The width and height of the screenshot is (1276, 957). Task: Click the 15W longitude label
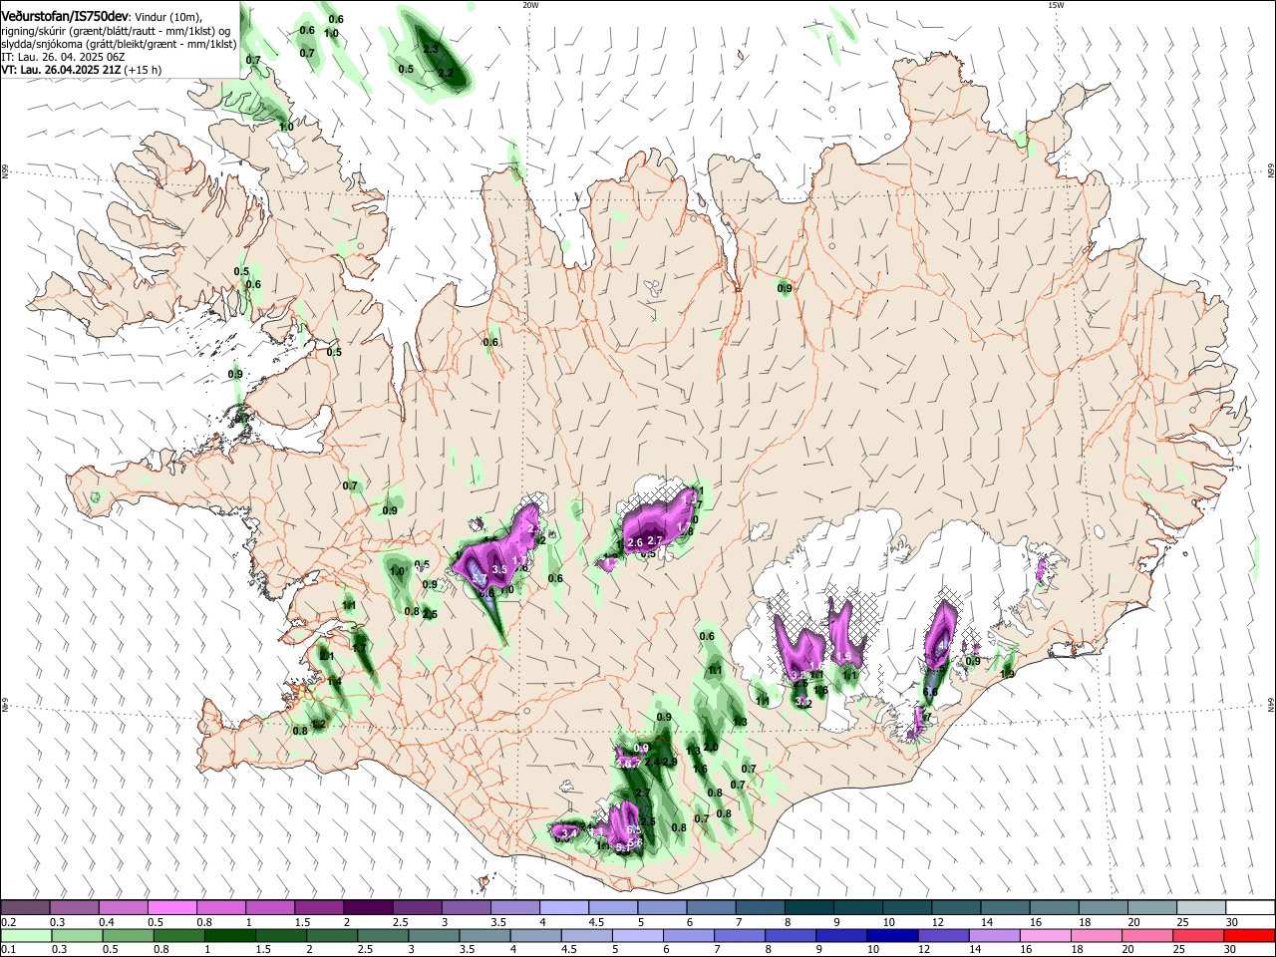[1056, 5]
